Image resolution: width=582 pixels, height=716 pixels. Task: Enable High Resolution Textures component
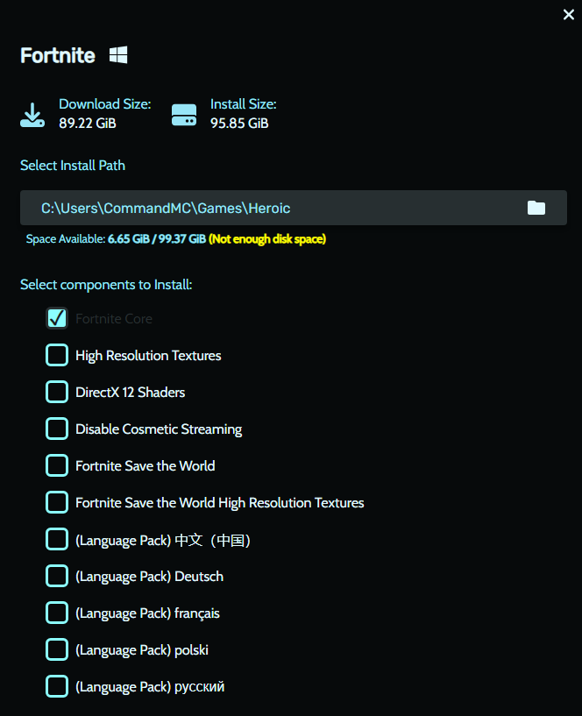point(57,355)
